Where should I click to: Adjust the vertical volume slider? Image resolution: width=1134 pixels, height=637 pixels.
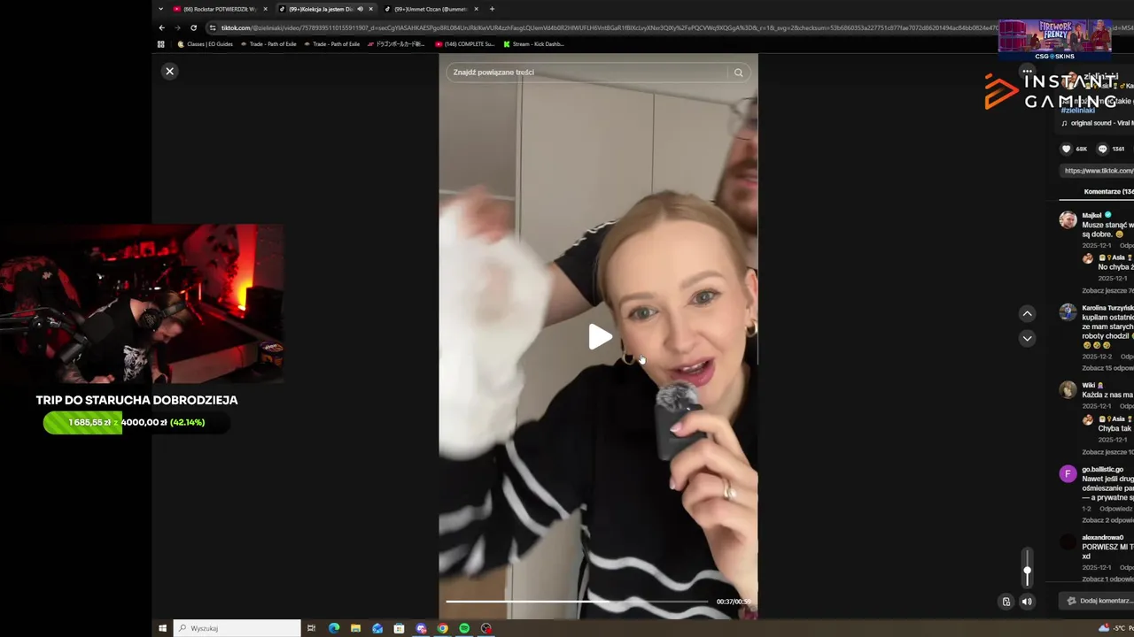pos(1027,568)
